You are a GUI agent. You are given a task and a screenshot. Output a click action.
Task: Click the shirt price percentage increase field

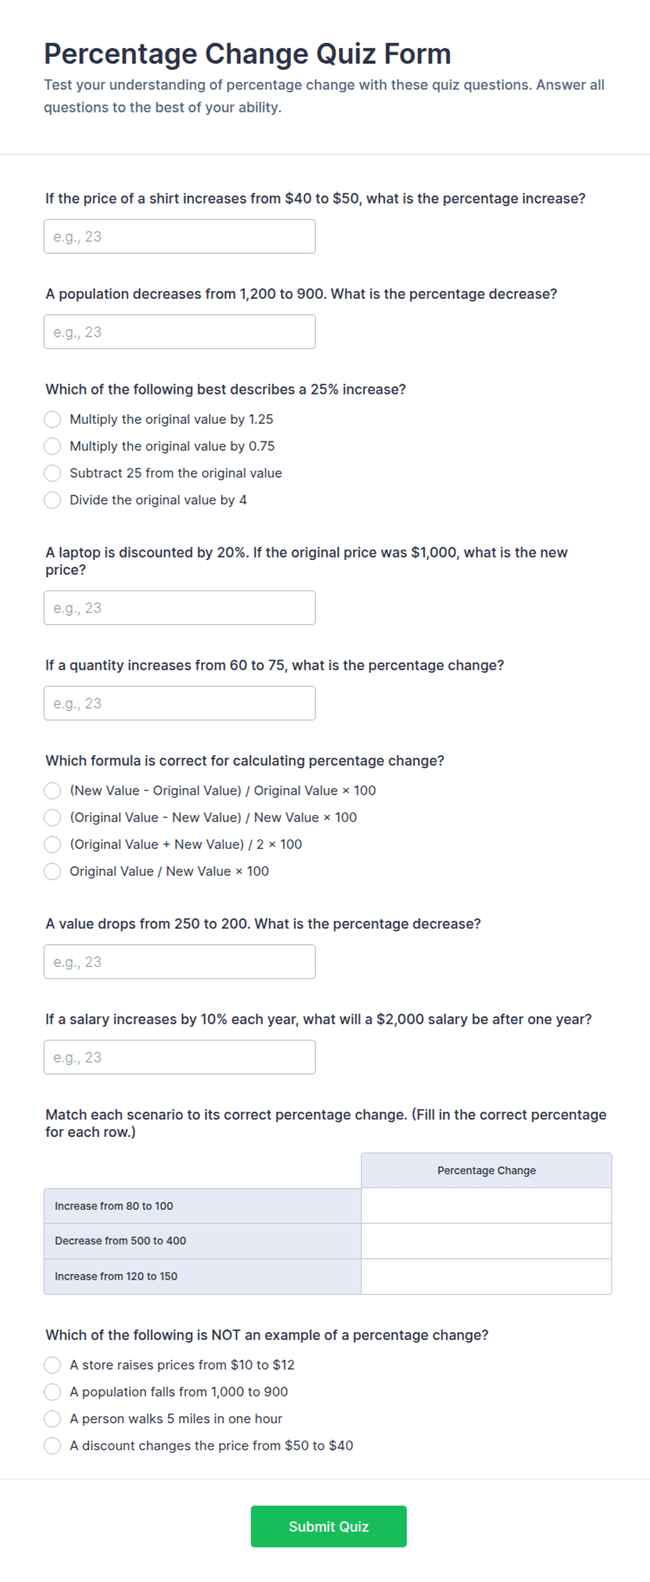180,236
